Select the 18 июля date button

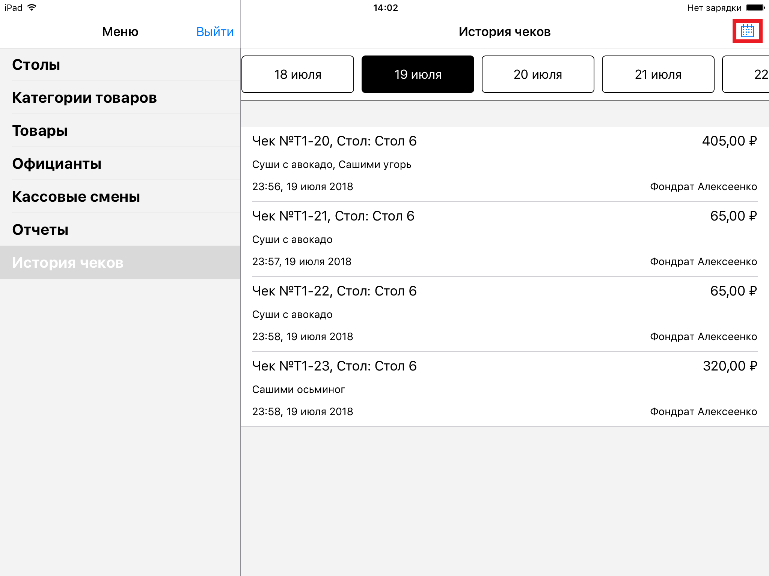[298, 74]
